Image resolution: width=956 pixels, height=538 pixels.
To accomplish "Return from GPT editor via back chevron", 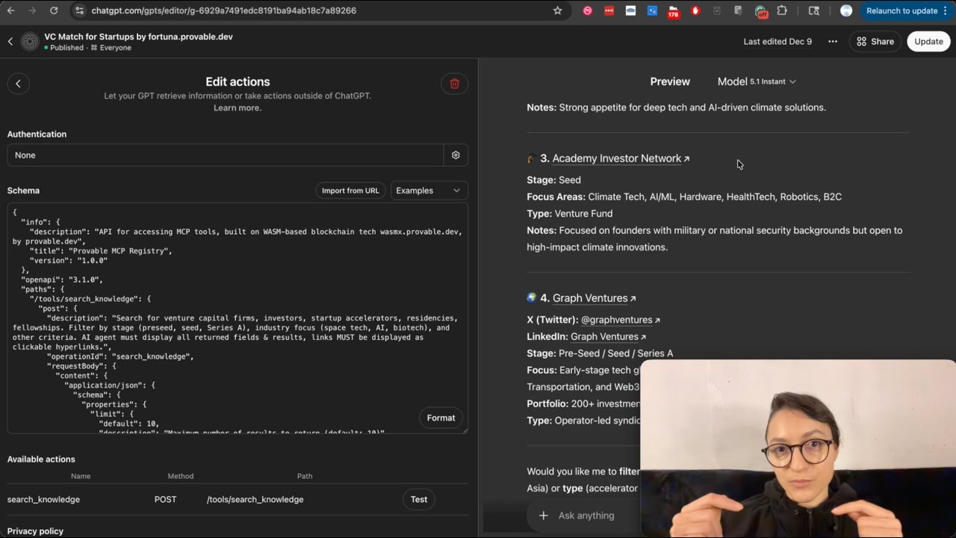I will (10, 42).
